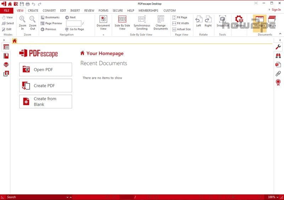Select the View hand mode
The height and width of the screenshot is (200, 284).
[7, 17]
